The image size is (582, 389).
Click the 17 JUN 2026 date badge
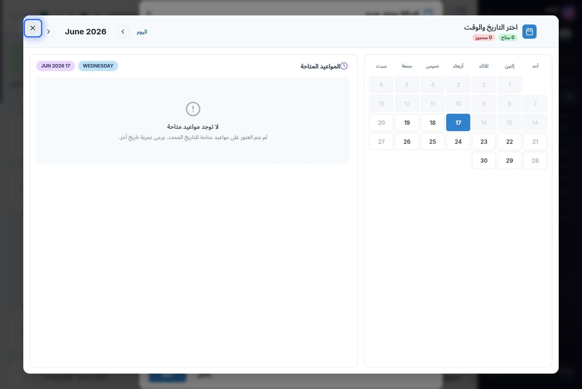56,66
